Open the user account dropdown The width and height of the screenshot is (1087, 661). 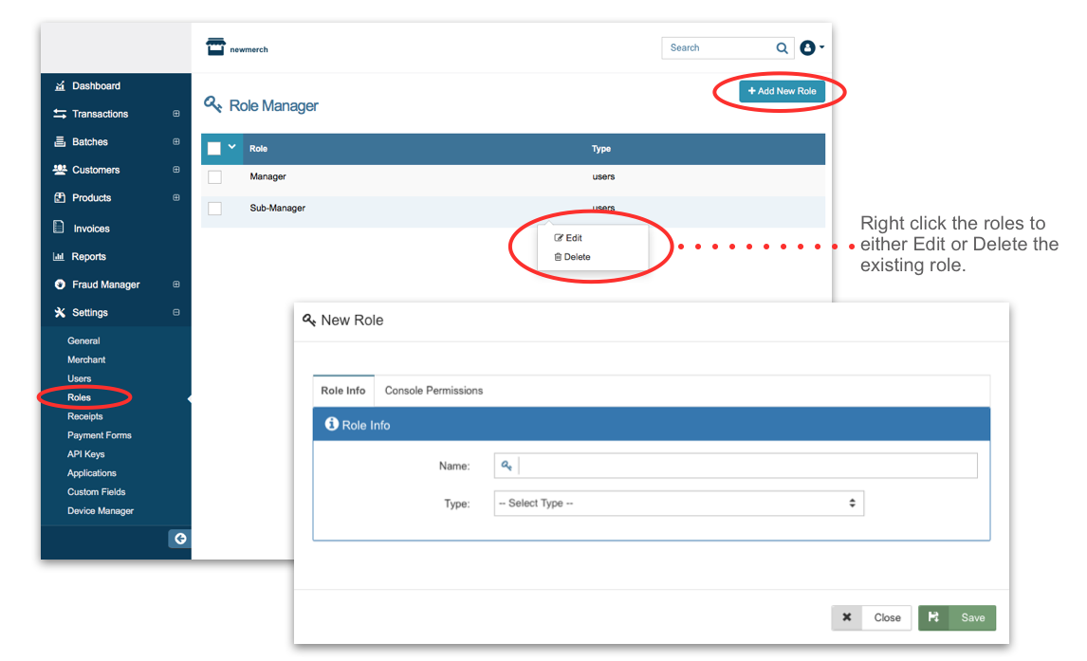click(812, 47)
